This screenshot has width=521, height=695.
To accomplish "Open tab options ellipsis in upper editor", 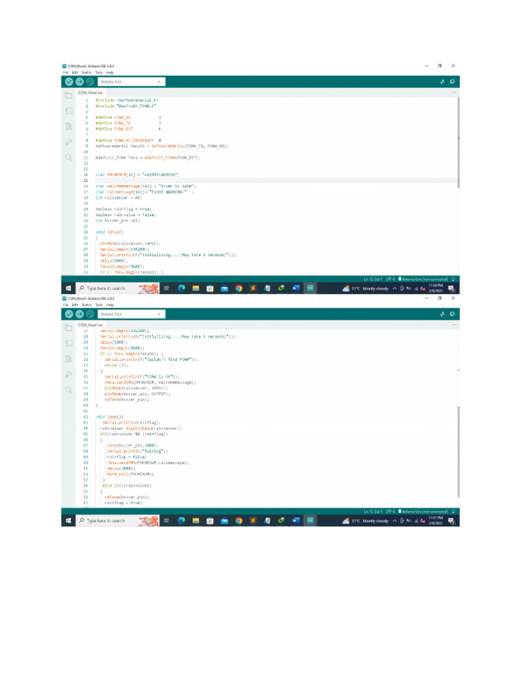I will 454,92.
